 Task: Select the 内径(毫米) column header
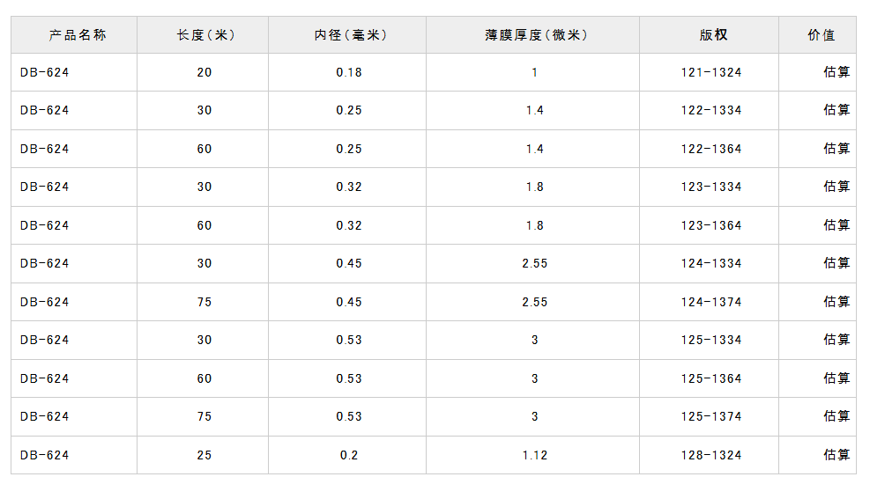click(350, 35)
